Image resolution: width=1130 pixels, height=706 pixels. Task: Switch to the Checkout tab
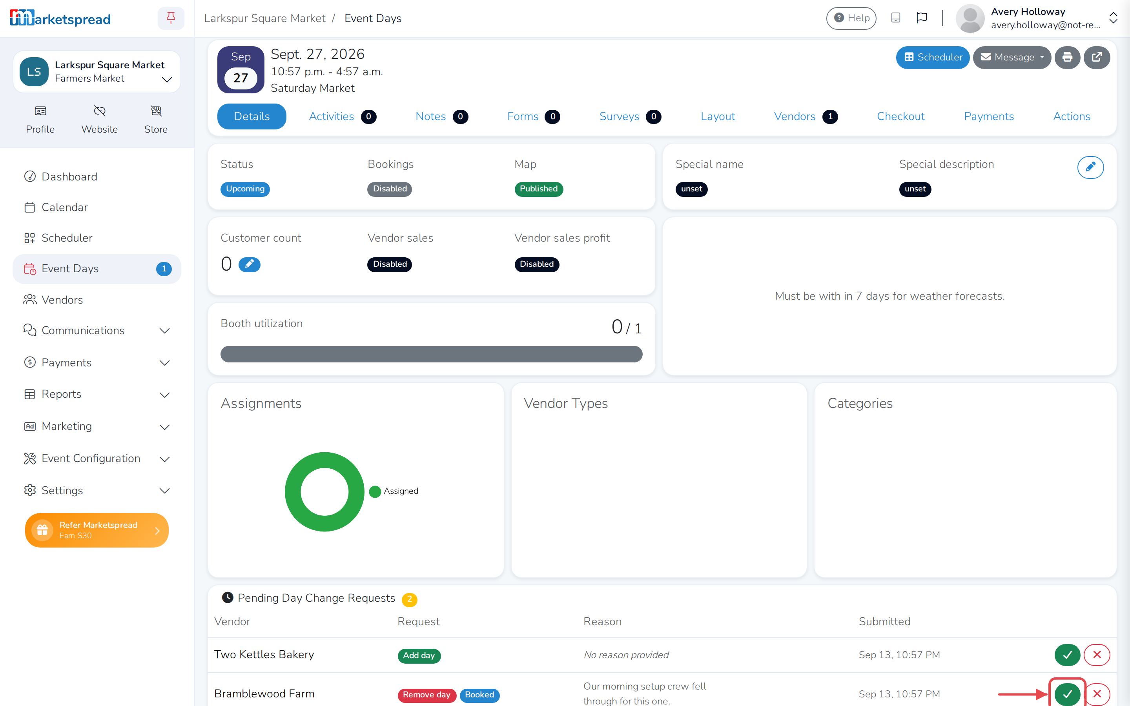(x=901, y=116)
